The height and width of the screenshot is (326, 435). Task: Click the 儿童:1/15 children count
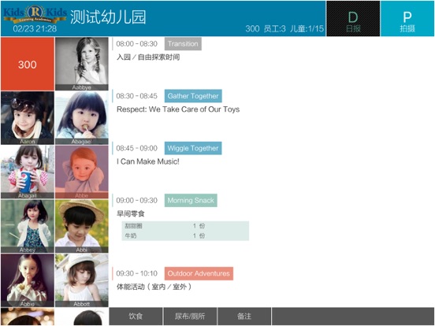pyautogui.click(x=307, y=28)
